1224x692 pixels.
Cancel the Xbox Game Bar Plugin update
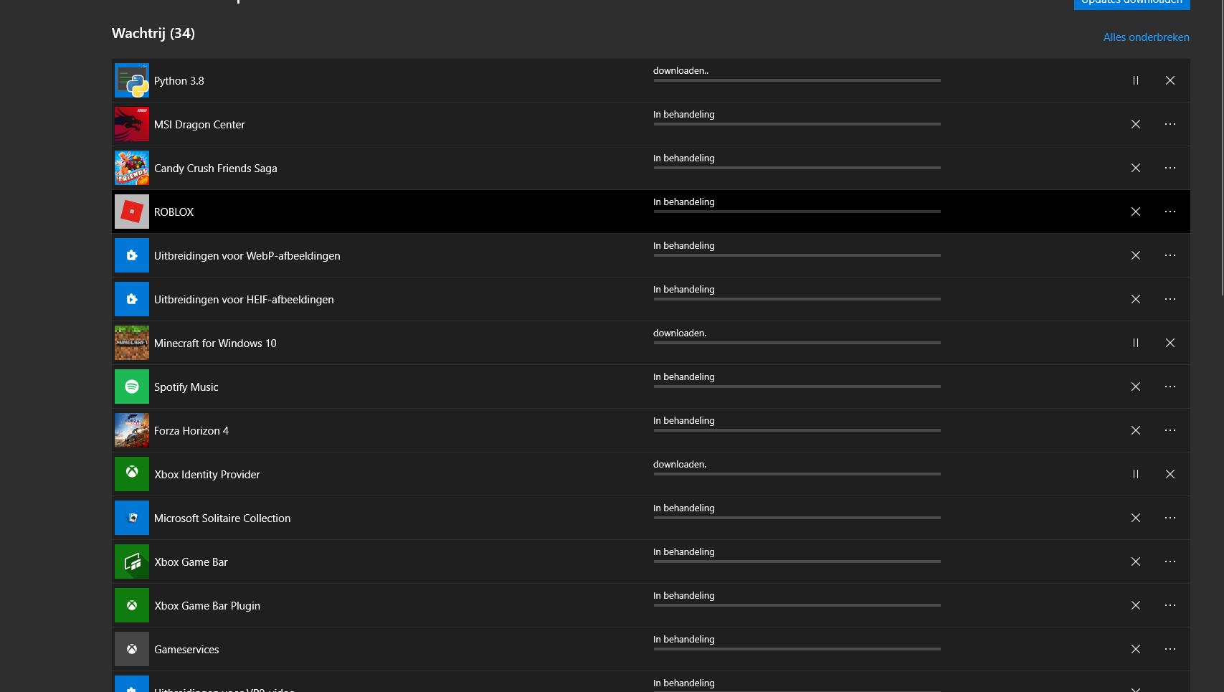pyautogui.click(x=1136, y=605)
